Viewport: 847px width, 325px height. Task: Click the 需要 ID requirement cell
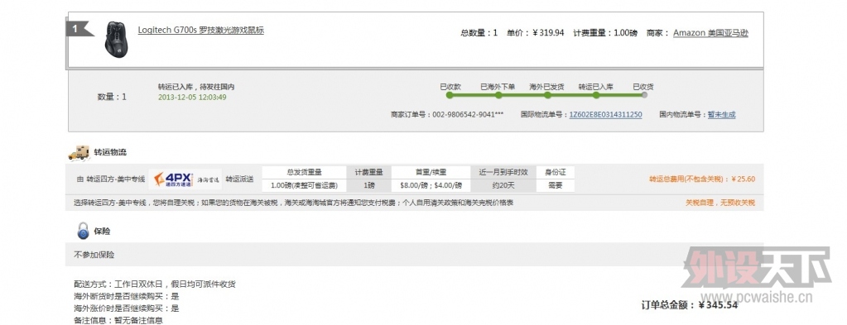556,185
